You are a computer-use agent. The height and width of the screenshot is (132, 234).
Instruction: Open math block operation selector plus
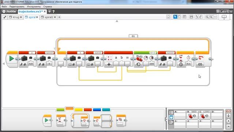point(109,65)
